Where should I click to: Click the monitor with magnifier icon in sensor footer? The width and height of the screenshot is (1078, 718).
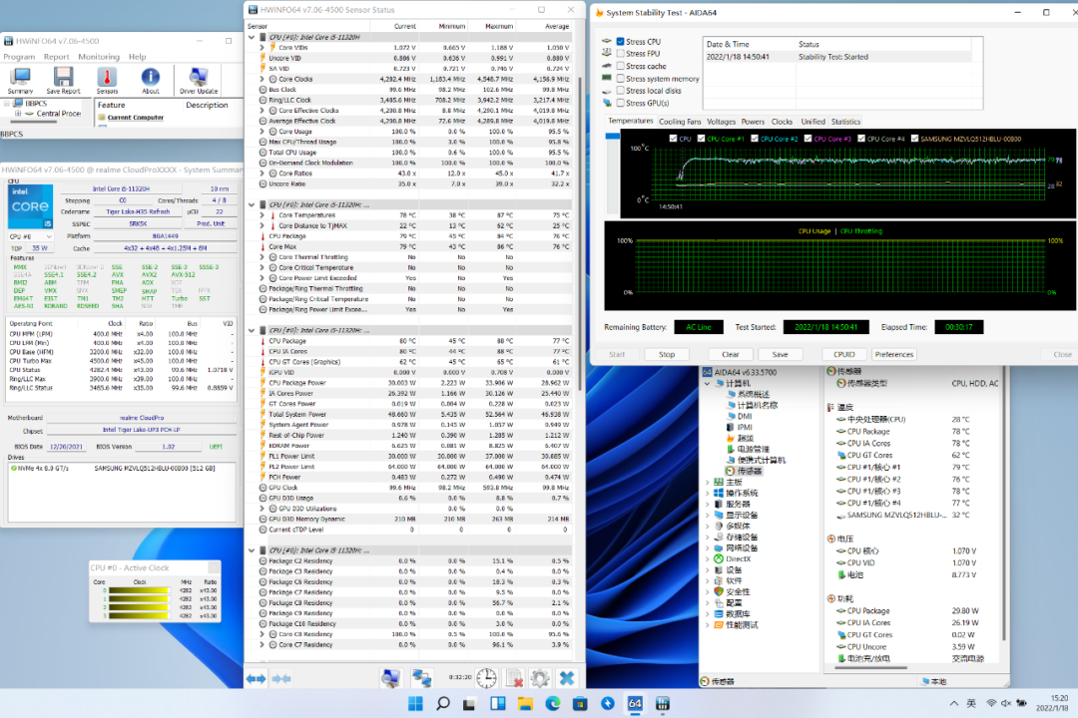coord(390,678)
